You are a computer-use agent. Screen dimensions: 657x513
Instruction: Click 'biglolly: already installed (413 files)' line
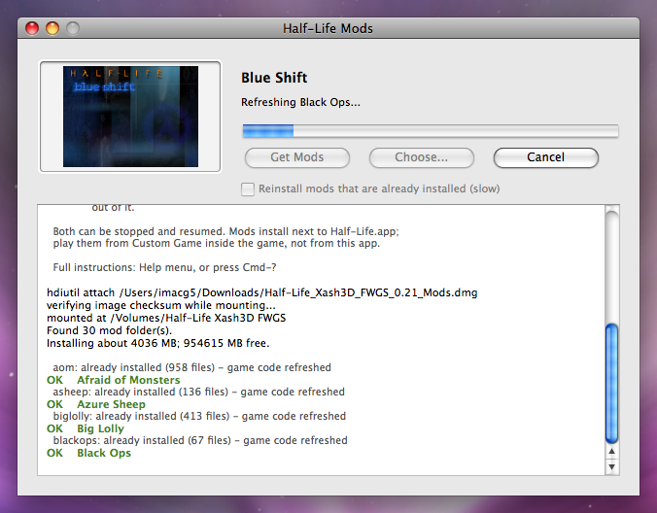(x=199, y=416)
